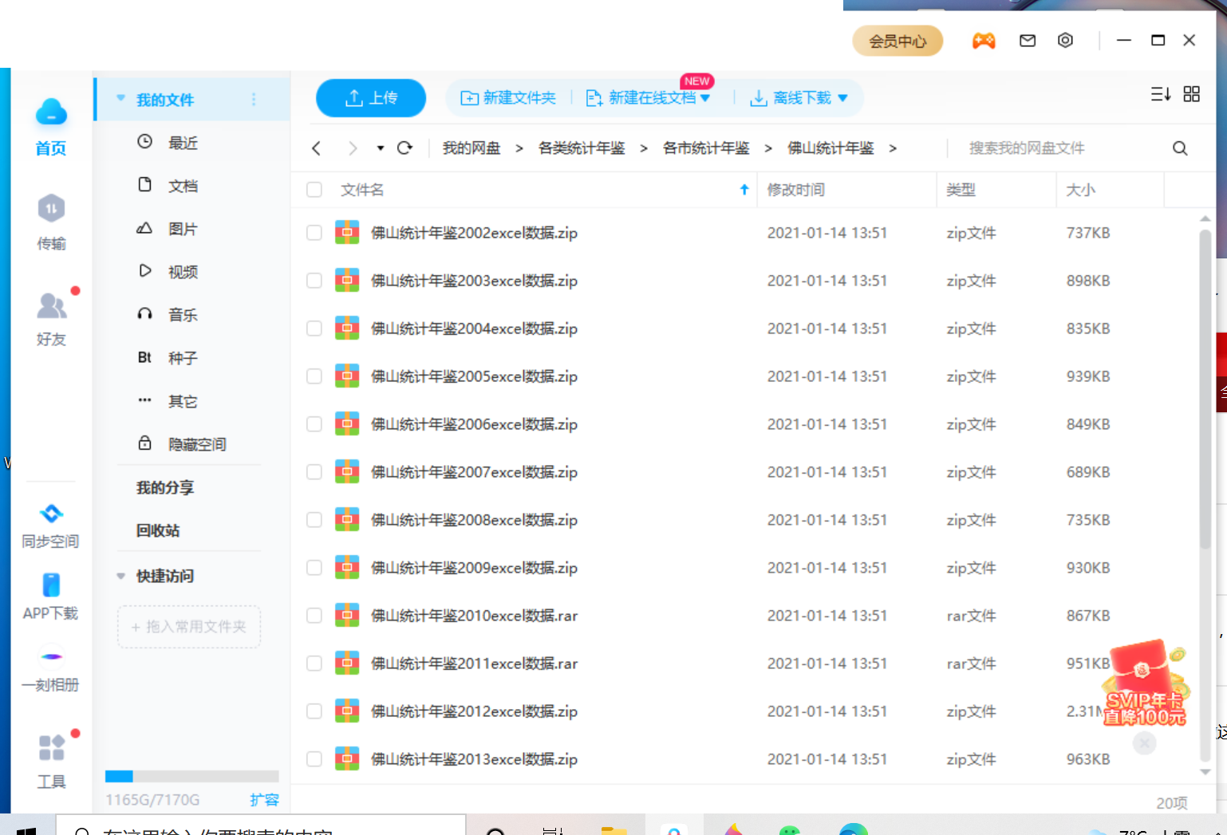Image resolution: width=1227 pixels, height=835 pixels.
Task: Open the 新建在线文档 dropdown arrow
Action: (x=705, y=98)
